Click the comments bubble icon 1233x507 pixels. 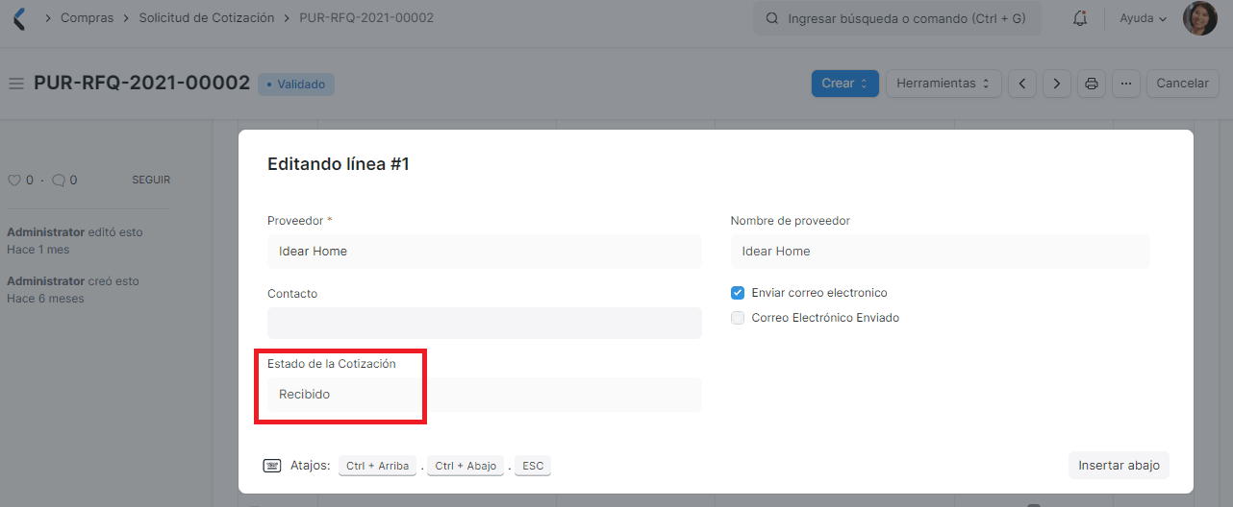pyautogui.click(x=59, y=180)
